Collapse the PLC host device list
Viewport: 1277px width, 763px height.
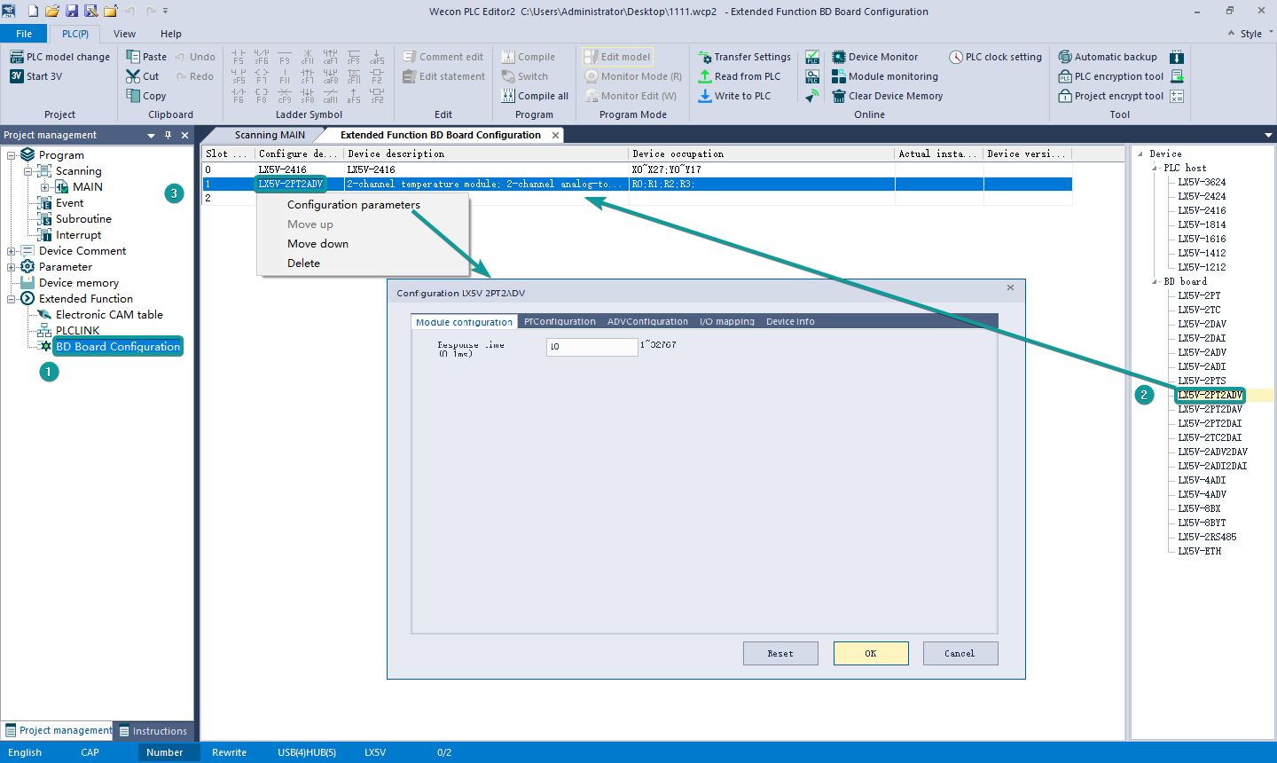pos(1155,168)
